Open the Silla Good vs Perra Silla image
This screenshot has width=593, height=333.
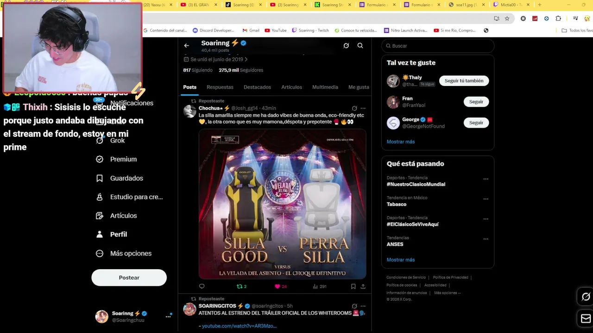282,204
